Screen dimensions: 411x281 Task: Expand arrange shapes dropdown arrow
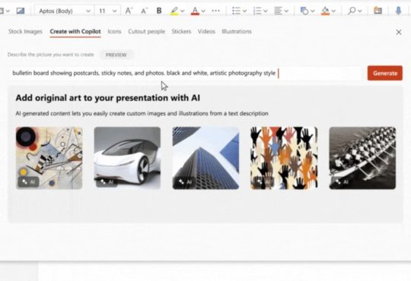pos(313,11)
